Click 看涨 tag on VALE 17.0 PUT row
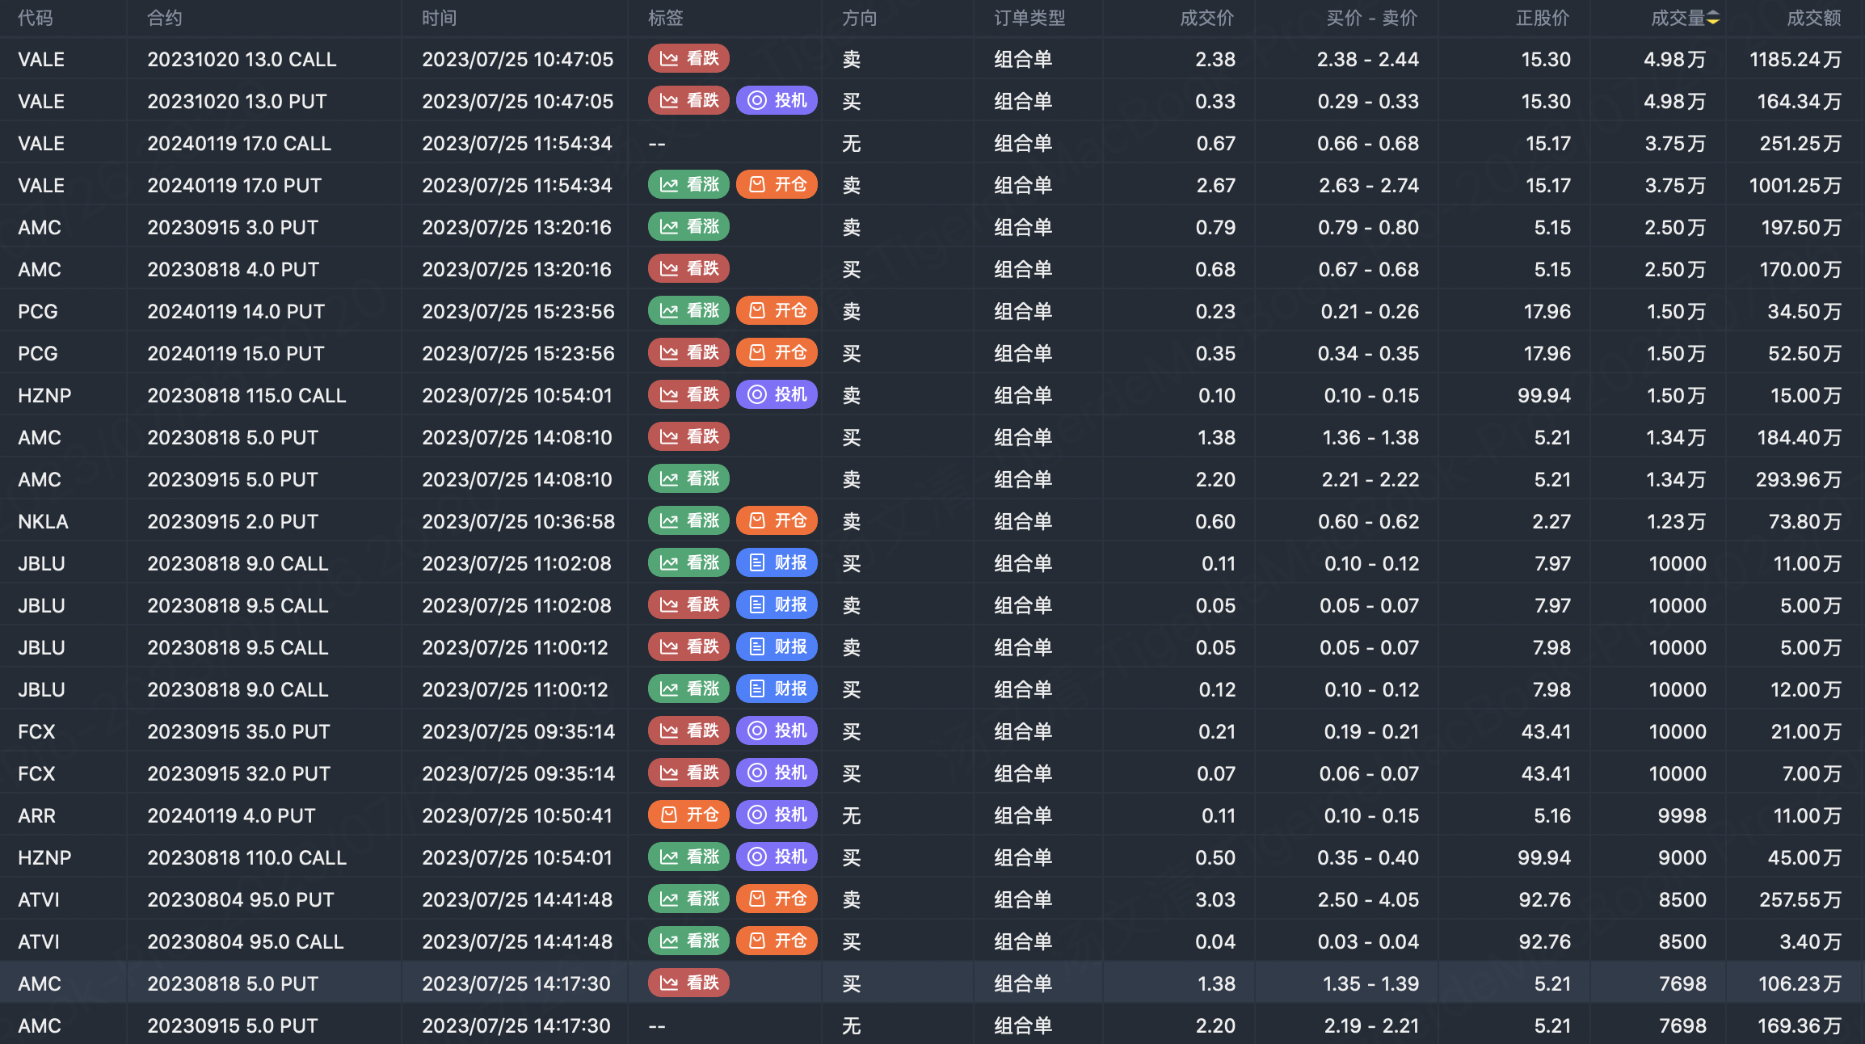This screenshot has width=1865, height=1044. (688, 184)
